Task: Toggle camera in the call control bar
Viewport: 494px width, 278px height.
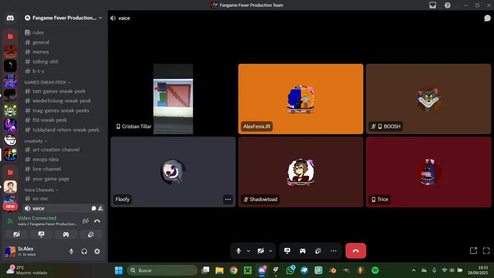Action: pos(261,251)
